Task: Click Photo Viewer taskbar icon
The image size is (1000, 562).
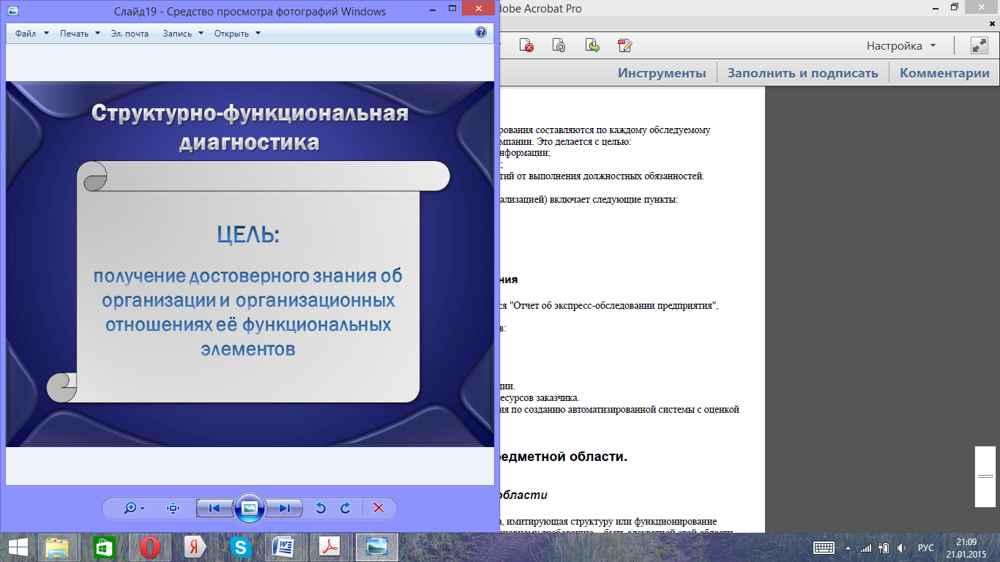Action: 377,547
